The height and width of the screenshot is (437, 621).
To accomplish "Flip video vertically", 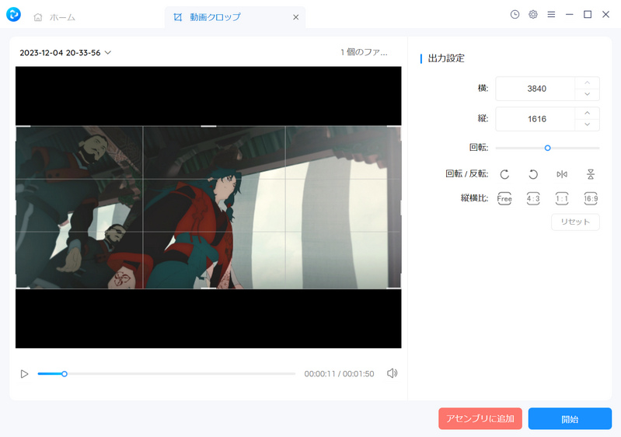I will coord(591,174).
